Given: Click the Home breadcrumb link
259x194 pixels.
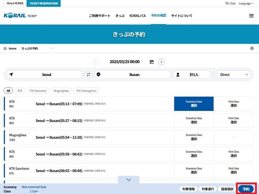Looking at the screenshot, I should (x=13, y=48).
